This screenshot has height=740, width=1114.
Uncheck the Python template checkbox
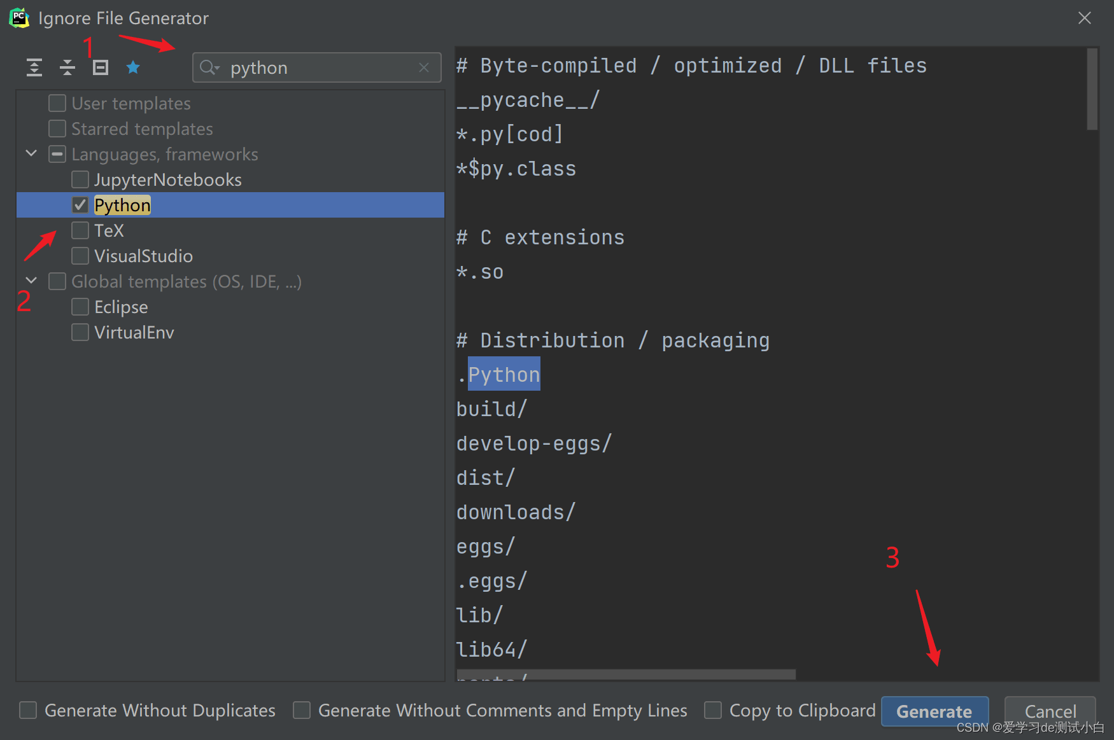pyautogui.click(x=80, y=205)
